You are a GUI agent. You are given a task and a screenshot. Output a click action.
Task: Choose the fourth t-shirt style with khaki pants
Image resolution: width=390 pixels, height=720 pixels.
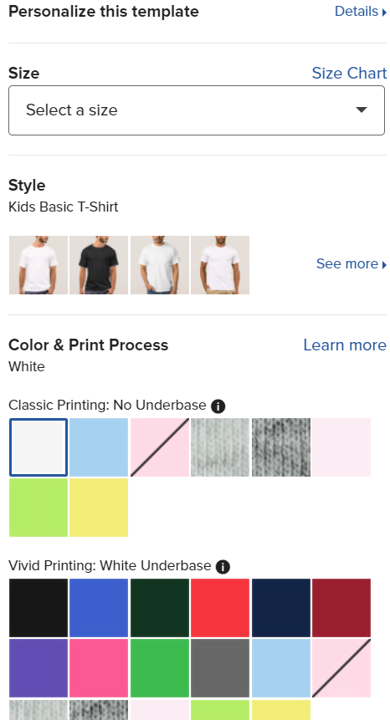220,265
